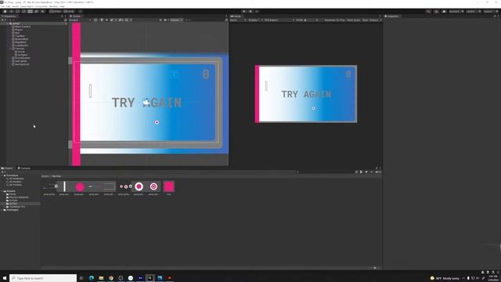Viewport: 501px width, 282px height.
Task: Expand the Packages folder
Action: point(2,210)
